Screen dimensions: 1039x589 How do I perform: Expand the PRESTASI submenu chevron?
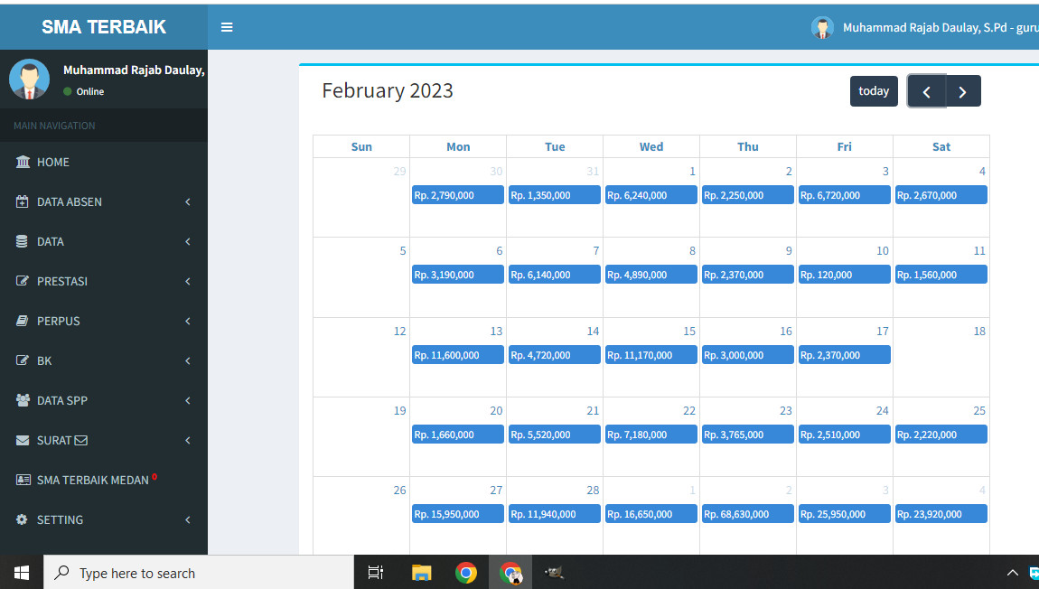[x=188, y=281]
